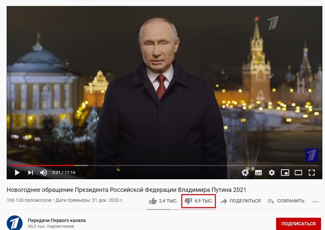Skip to the next video
Screen dimensions: 325x230
pos(31,173)
